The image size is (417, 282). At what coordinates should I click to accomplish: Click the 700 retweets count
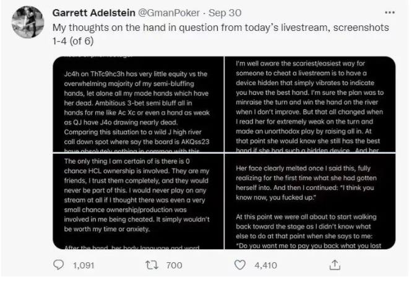tap(174, 265)
